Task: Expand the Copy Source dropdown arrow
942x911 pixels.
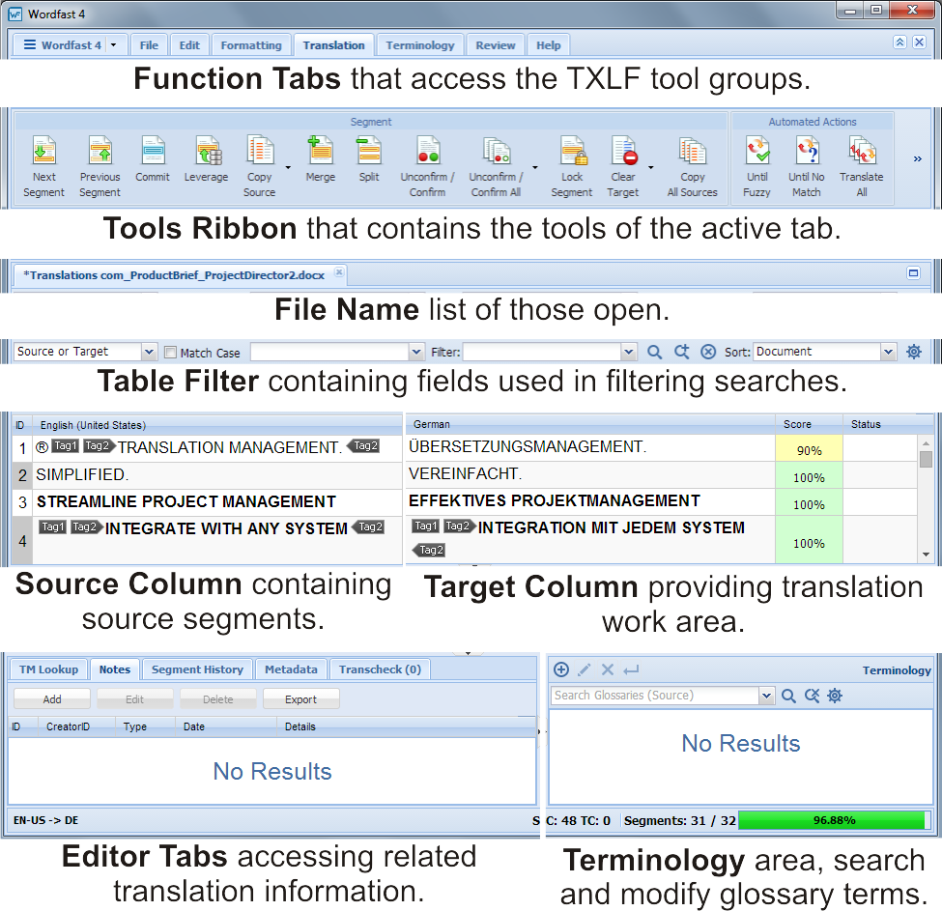Action: click(x=288, y=167)
